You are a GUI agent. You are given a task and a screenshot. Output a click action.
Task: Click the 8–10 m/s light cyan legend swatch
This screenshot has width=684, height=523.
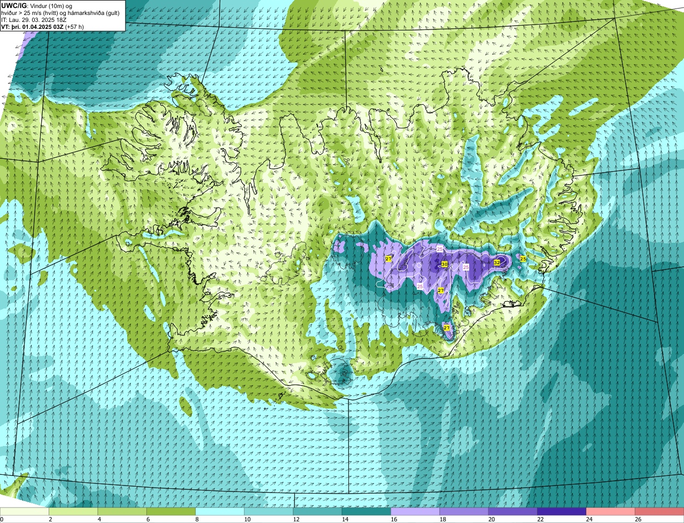[x=220, y=511]
